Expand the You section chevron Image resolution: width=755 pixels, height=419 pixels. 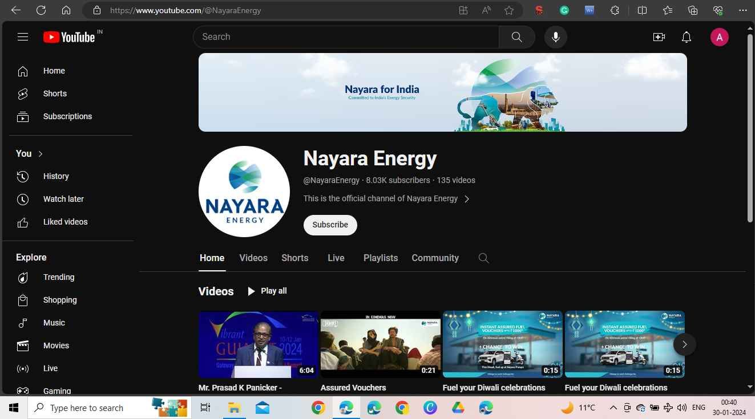coord(40,153)
